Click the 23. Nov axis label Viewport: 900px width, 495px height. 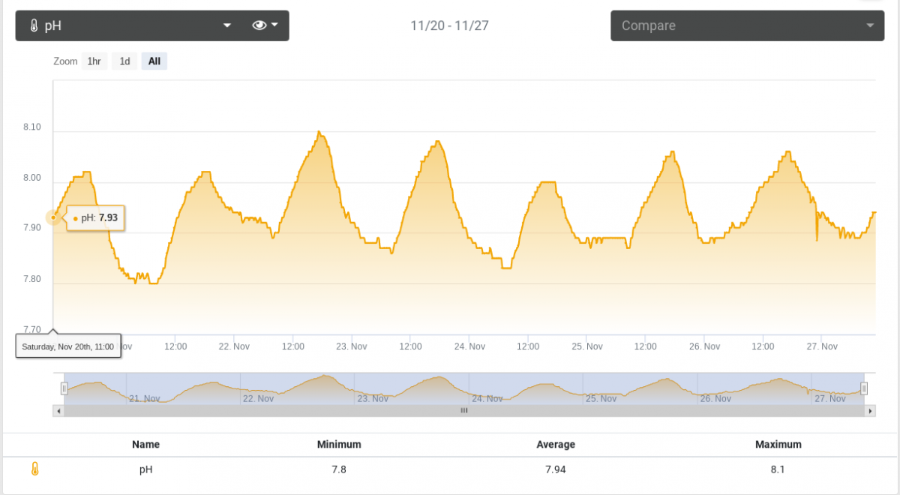(x=352, y=346)
